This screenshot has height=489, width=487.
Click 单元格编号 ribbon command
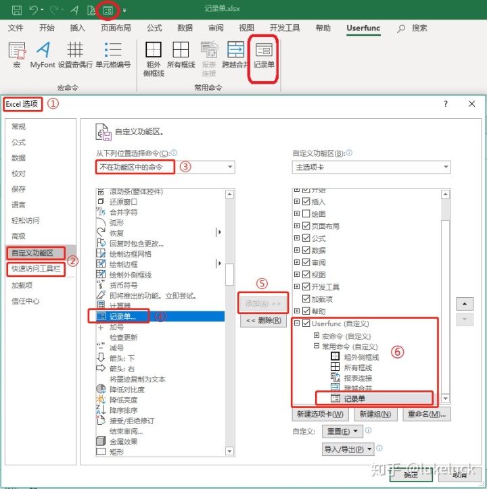pos(113,55)
